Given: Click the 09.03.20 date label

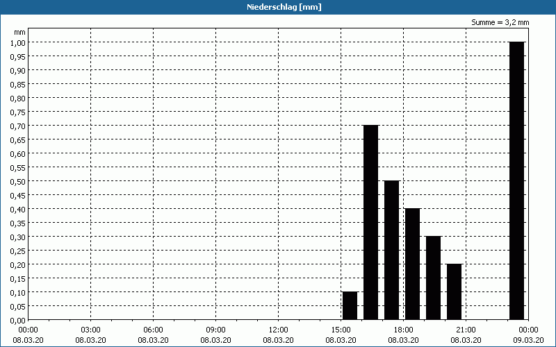Looking at the screenshot, I should [x=528, y=340].
